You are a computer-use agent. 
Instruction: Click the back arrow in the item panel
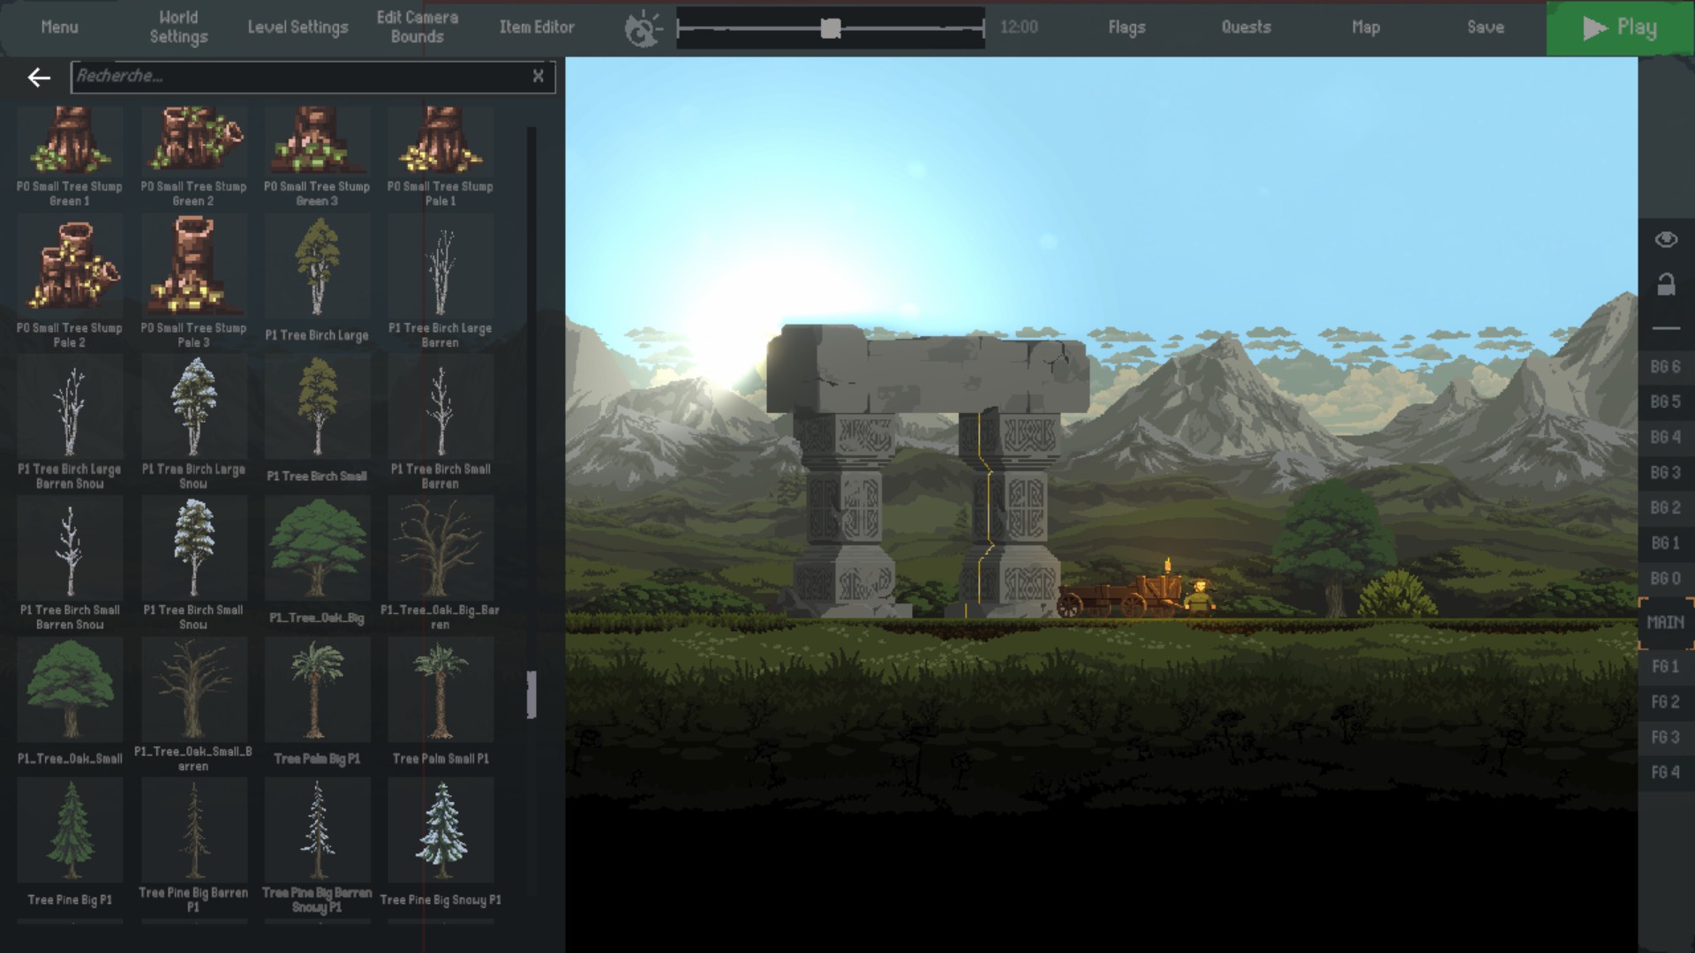[39, 78]
